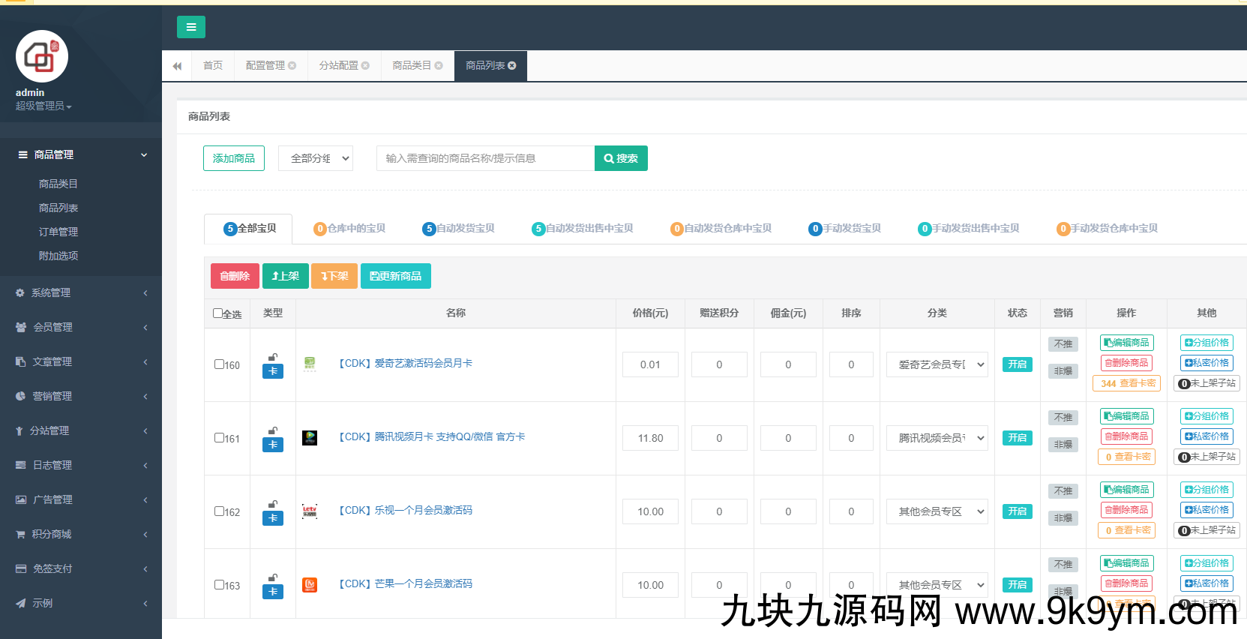Open the 乐视 product thumbnail image
This screenshot has width=1247, height=639.
(x=310, y=511)
